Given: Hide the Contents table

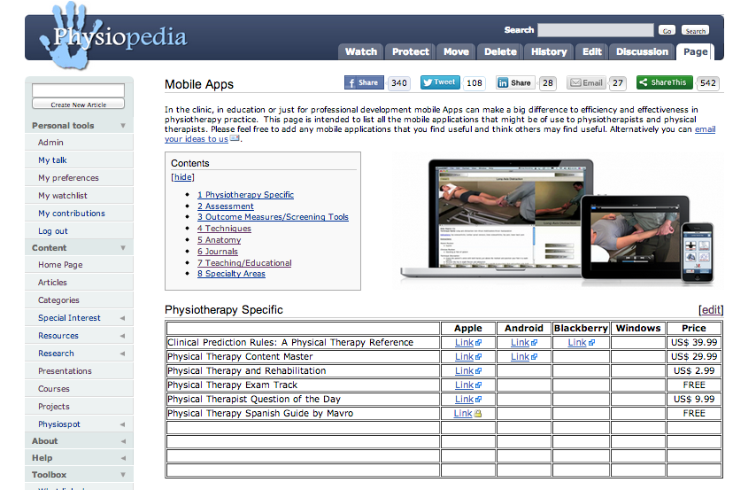Looking at the screenshot, I should point(182,177).
